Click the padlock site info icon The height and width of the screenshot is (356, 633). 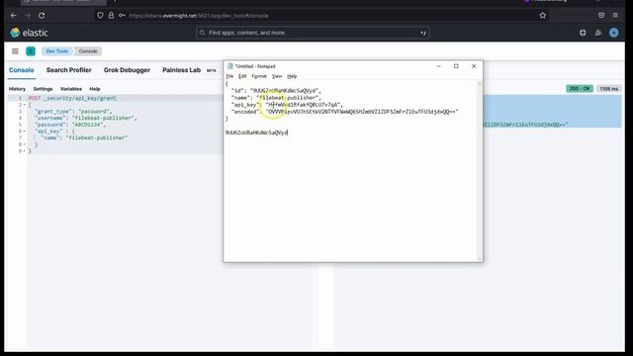(x=111, y=16)
